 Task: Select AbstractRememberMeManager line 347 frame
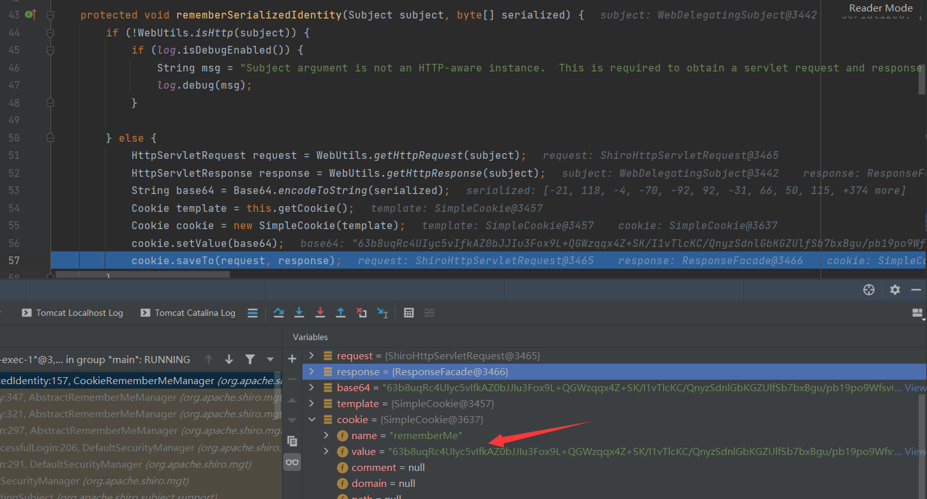click(140, 397)
